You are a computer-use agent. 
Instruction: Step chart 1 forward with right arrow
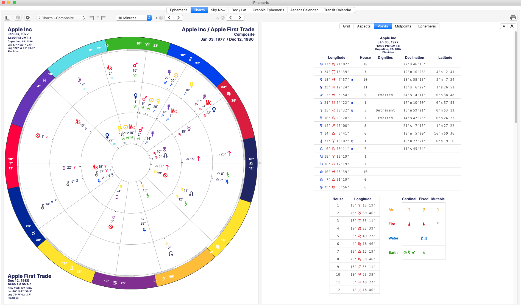pyautogui.click(x=178, y=18)
